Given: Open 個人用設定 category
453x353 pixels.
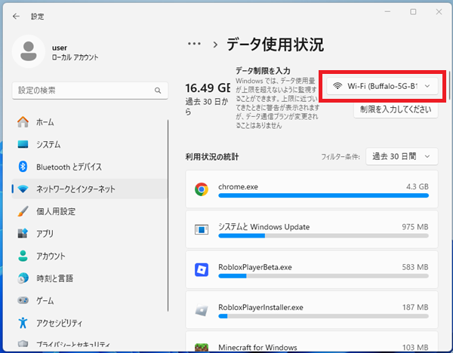Looking at the screenshot, I should click(x=90, y=211).
